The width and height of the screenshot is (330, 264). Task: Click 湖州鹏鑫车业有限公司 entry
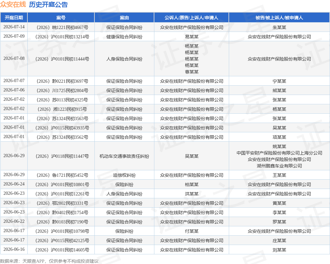pos(279,166)
